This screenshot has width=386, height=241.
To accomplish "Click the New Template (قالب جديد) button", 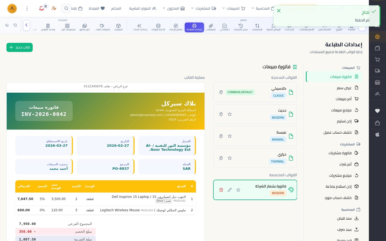I will click(20, 47).
